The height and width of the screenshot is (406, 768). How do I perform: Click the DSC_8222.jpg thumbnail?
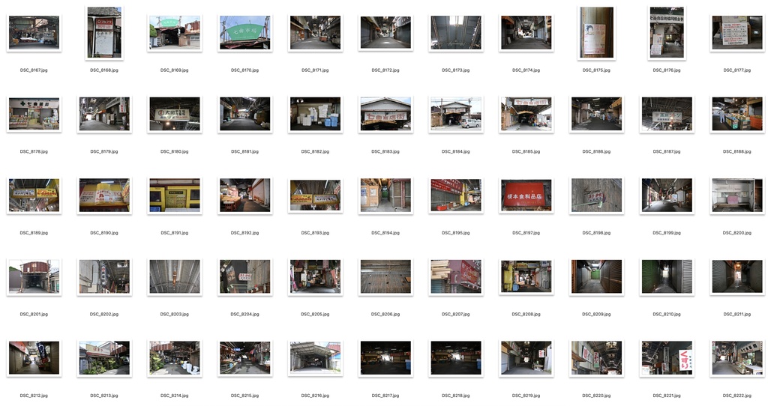pos(737,358)
